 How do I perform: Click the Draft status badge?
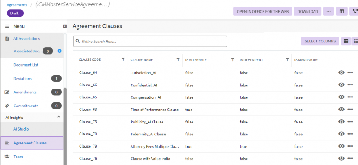pyautogui.click(x=15, y=13)
